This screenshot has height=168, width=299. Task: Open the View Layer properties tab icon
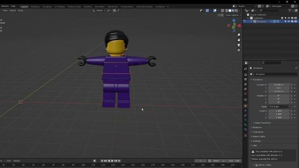tap(245, 84)
